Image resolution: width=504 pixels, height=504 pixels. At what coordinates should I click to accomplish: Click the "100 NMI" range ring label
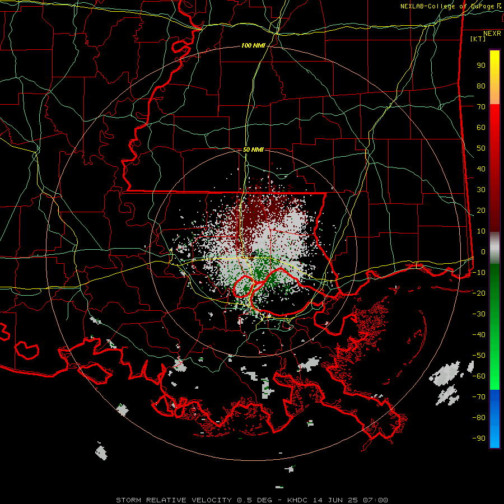click(x=253, y=46)
